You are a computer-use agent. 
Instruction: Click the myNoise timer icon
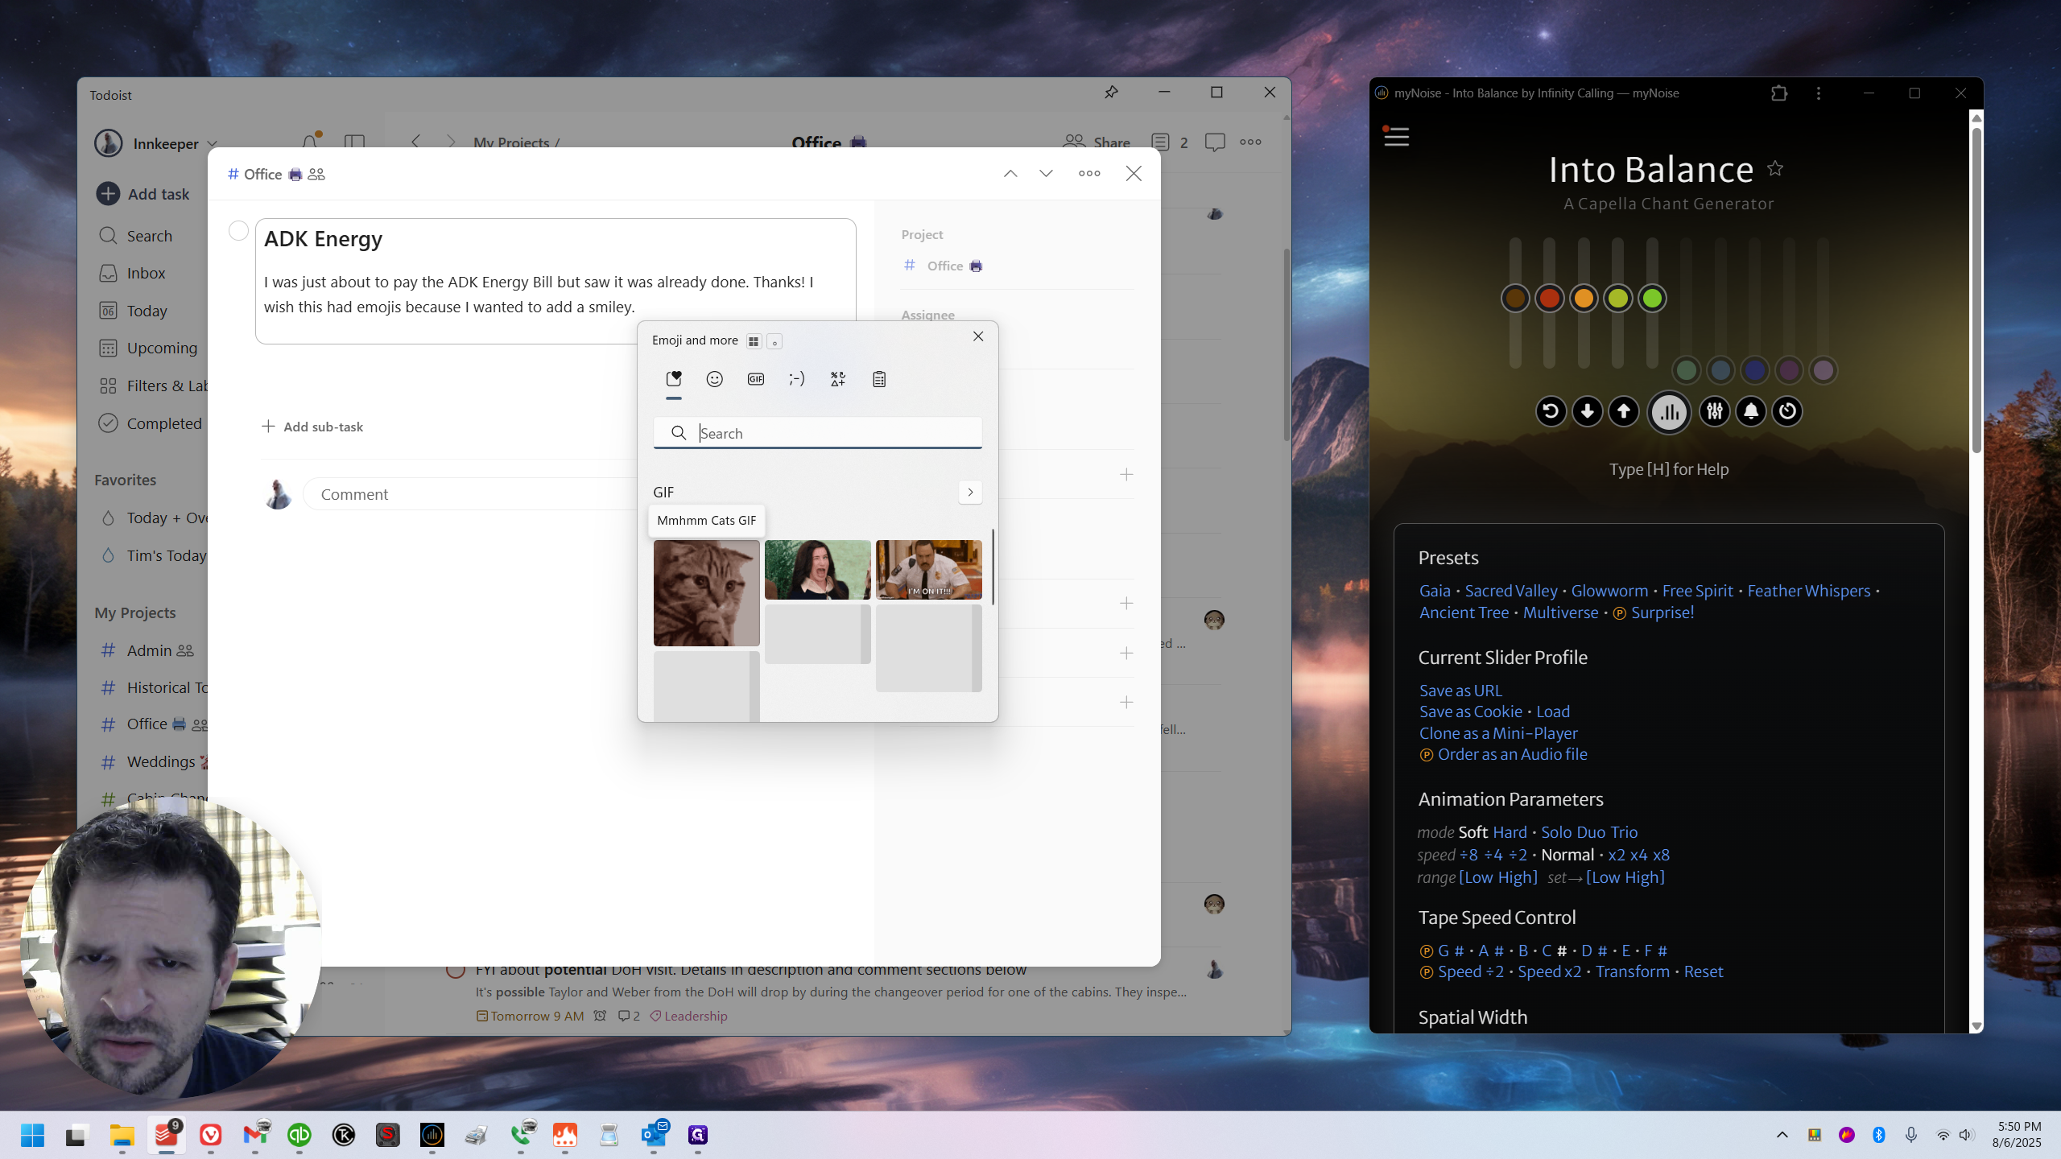(1787, 411)
